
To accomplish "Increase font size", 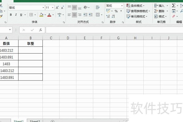I will click(57, 8).
